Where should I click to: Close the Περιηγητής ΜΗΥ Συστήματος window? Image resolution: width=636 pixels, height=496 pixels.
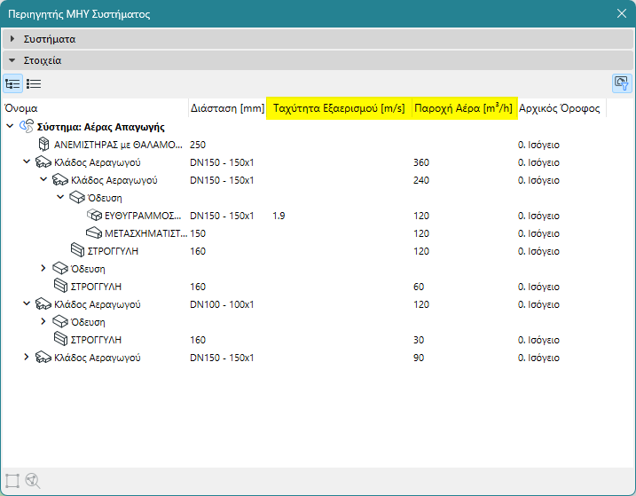[x=622, y=13]
